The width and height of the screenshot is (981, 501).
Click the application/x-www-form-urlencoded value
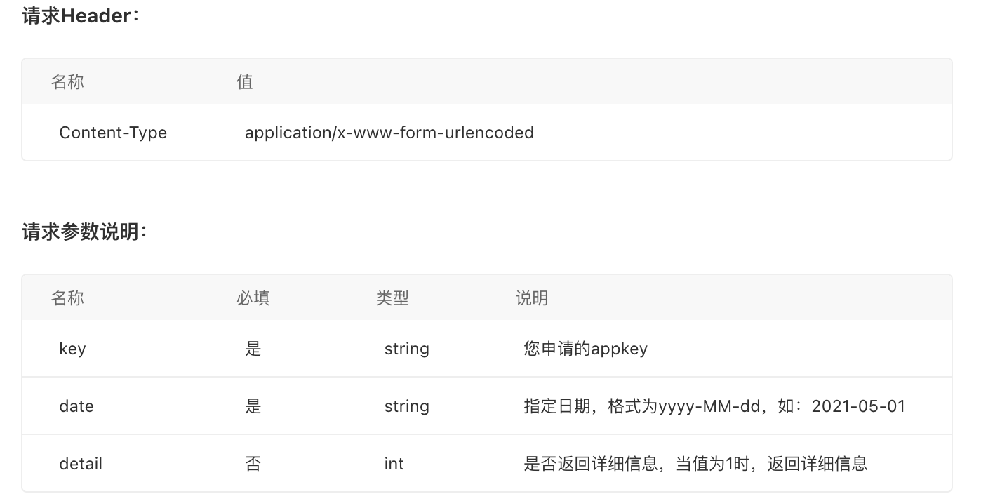point(389,133)
